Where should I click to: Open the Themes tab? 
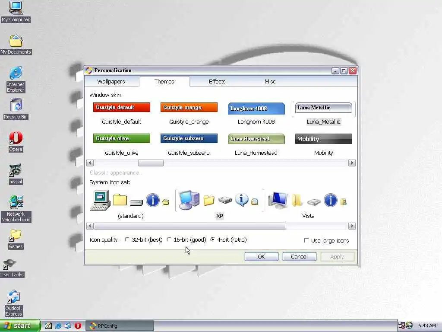(164, 82)
